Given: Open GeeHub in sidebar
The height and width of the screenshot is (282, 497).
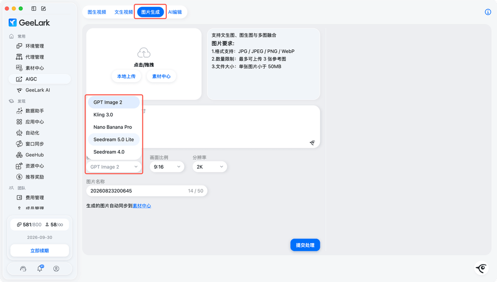Looking at the screenshot, I should (x=40, y=155).
